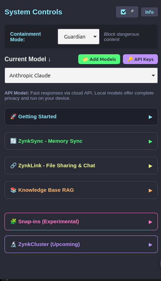The width and height of the screenshot is (161, 281).
Task: Click the folder icon on Add Models
Action: coord(85,59)
